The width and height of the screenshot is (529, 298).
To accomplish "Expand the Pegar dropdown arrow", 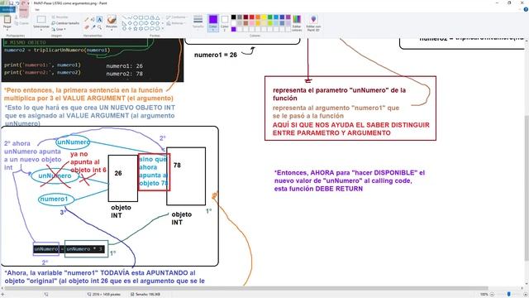I will pyautogui.click(x=7, y=29).
